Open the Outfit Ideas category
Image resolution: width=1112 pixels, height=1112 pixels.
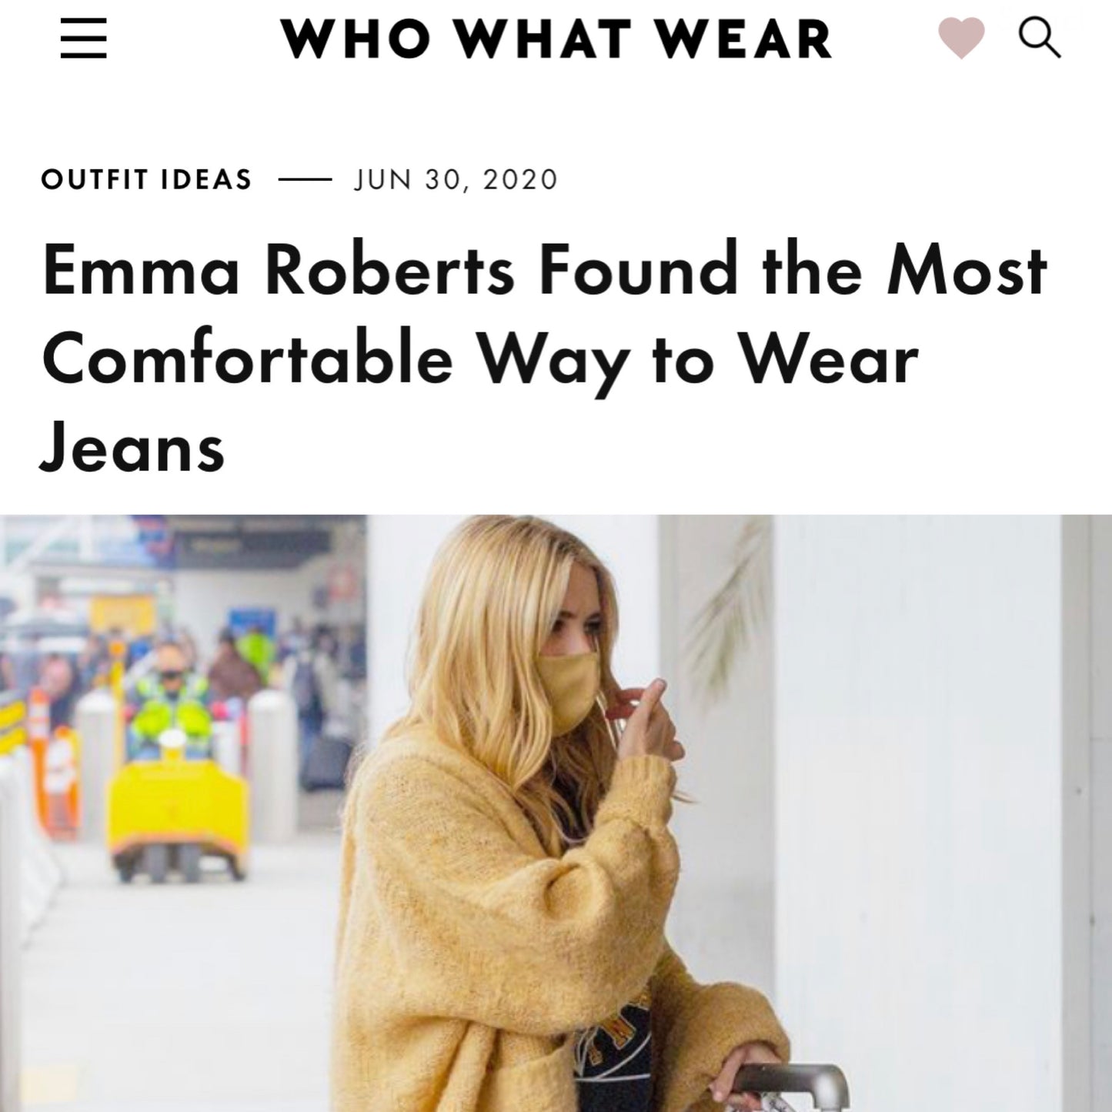click(146, 179)
